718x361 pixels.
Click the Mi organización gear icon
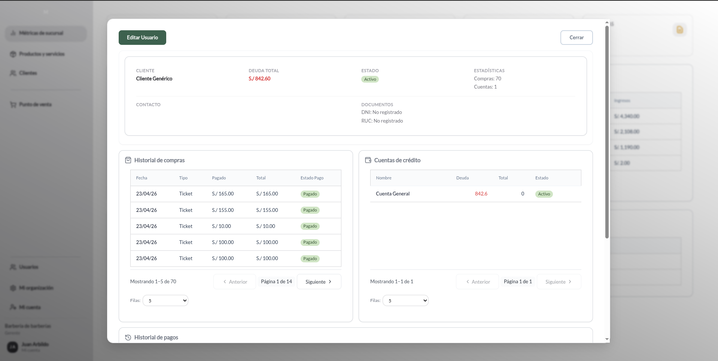click(x=13, y=288)
